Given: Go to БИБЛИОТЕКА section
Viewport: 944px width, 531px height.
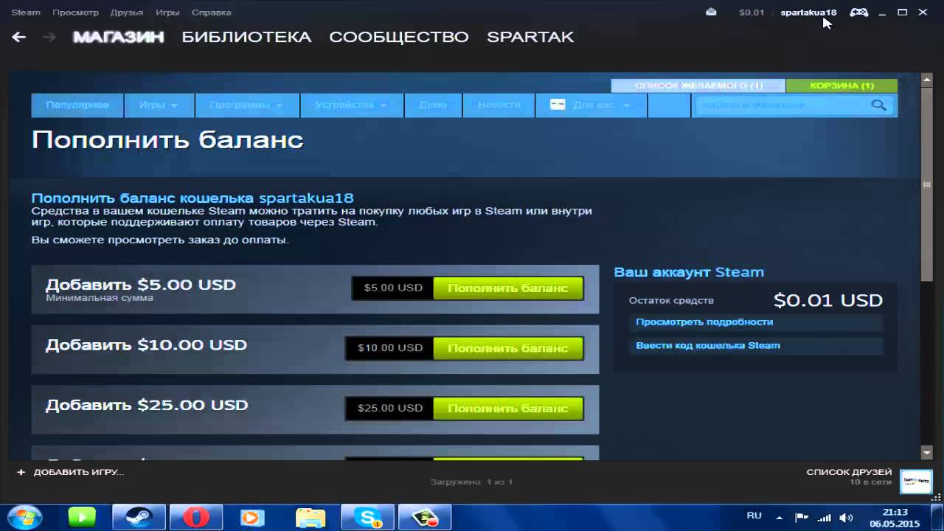Looking at the screenshot, I should tap(246, 37).
